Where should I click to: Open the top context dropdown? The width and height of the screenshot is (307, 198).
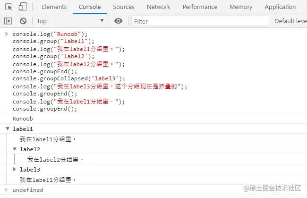click(70, 21)
